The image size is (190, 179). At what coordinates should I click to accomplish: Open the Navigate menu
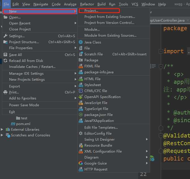tap(41, 4)
